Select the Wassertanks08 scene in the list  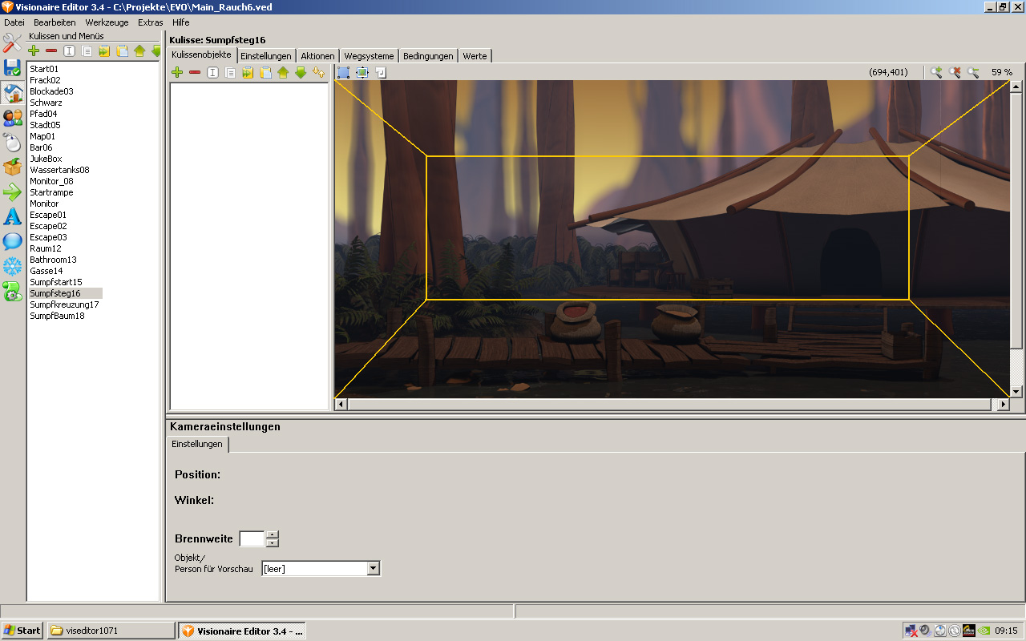point(59,170)
